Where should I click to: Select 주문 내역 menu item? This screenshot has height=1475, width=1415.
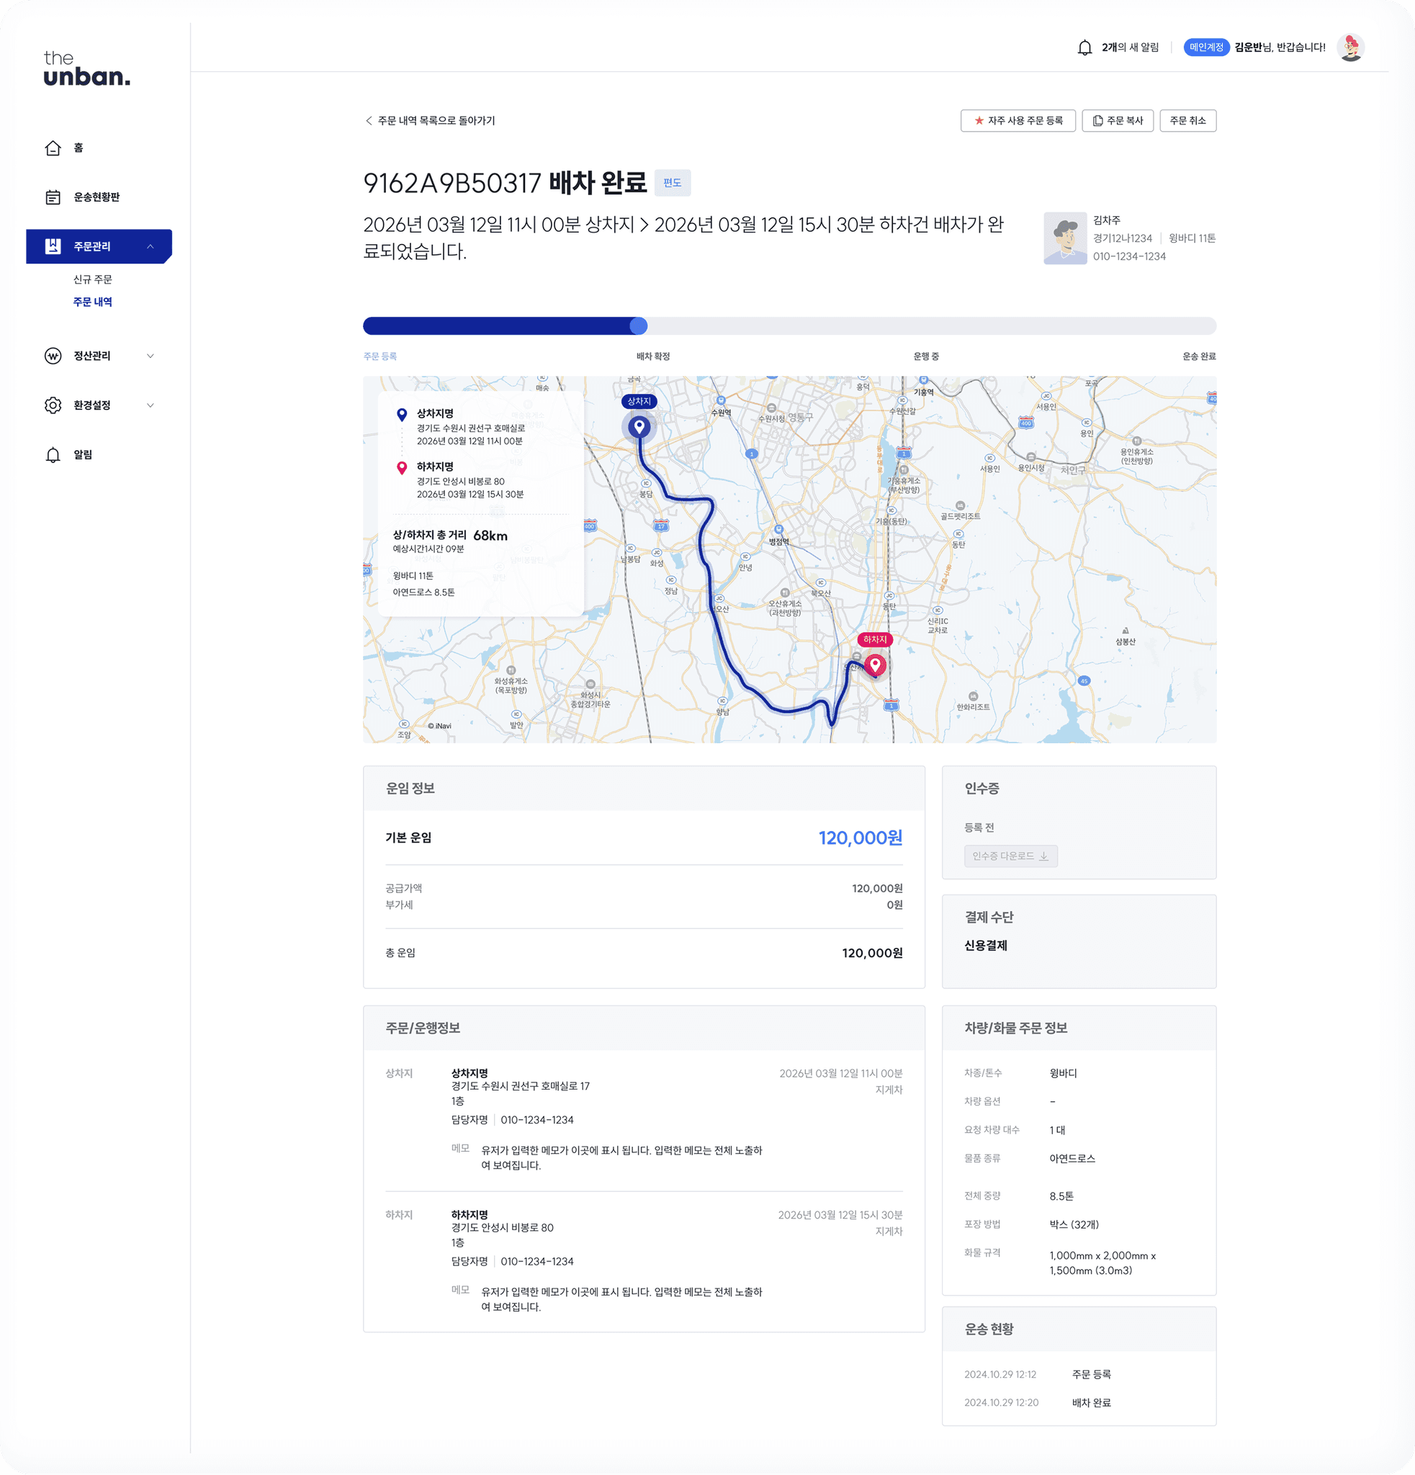[91, 302]
